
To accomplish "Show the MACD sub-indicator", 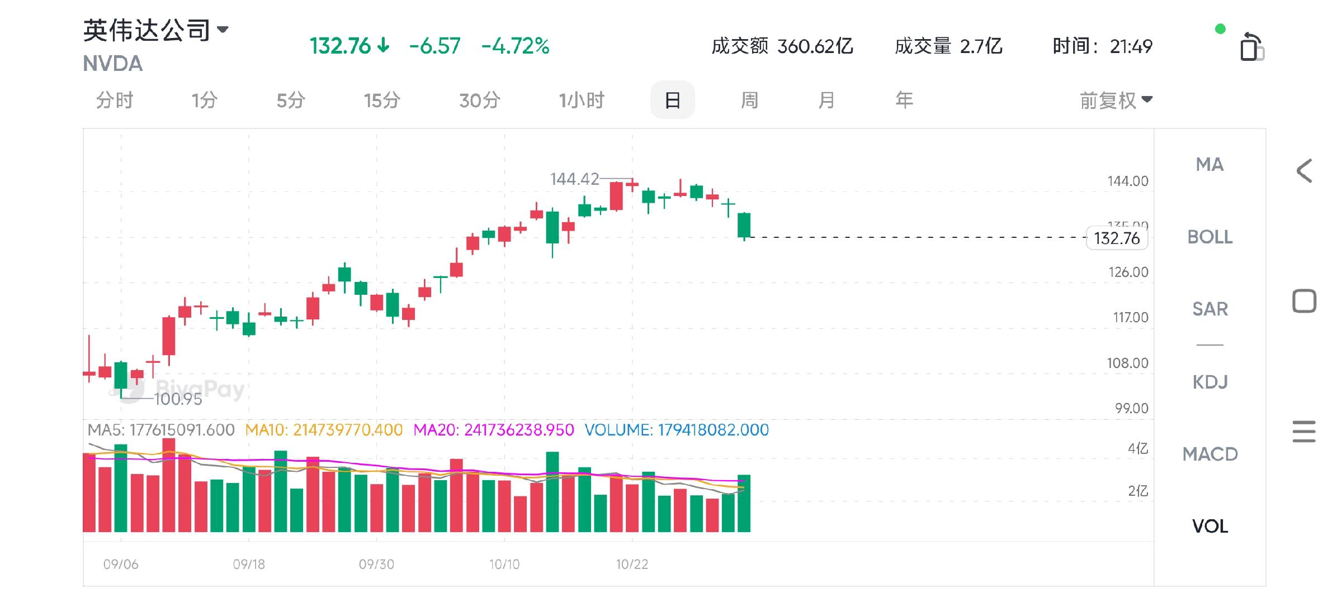I will tap(1209, 454).
